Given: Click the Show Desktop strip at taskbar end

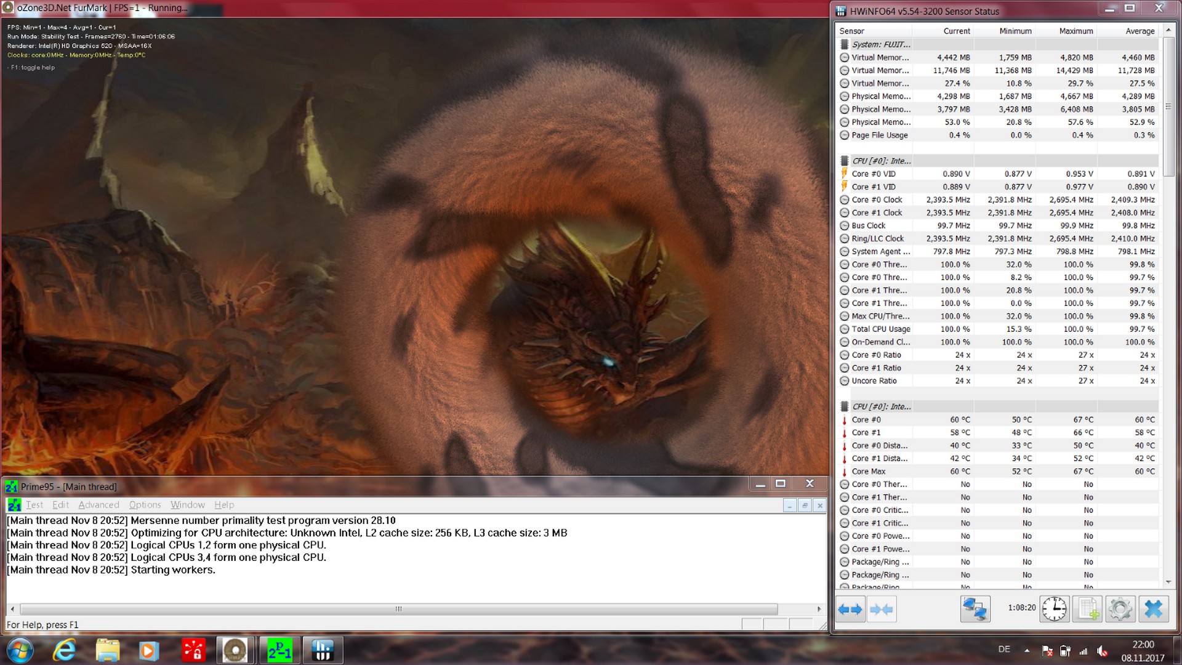Looking at the screenshot, I should [1177, 650].
